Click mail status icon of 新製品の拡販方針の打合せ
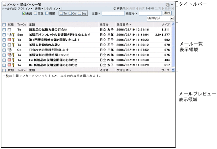The width and height of the screenshot is (217, 149). (10, 30)
